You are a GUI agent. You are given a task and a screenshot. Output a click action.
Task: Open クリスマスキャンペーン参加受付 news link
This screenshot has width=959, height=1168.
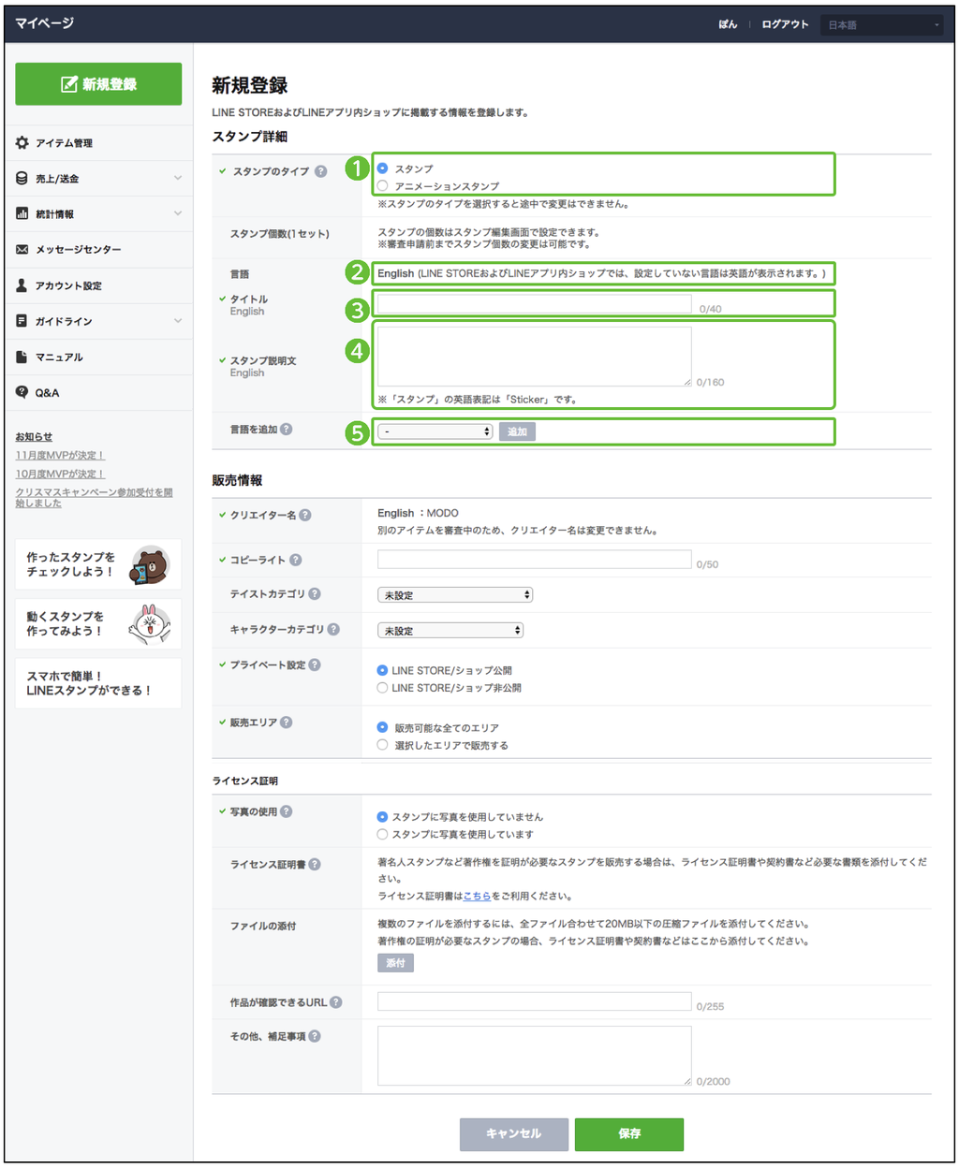click(94, 497)
